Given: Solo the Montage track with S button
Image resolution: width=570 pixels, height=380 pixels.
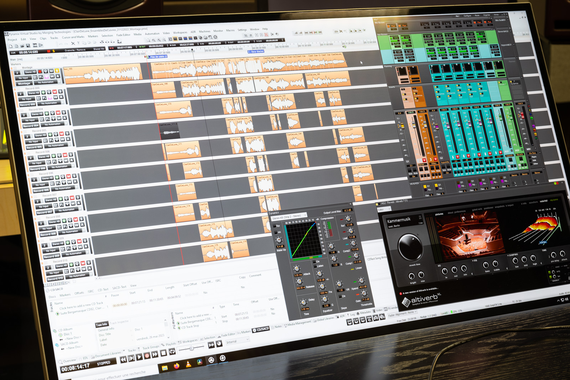Looking at the screenshot, I should point(57,71).
